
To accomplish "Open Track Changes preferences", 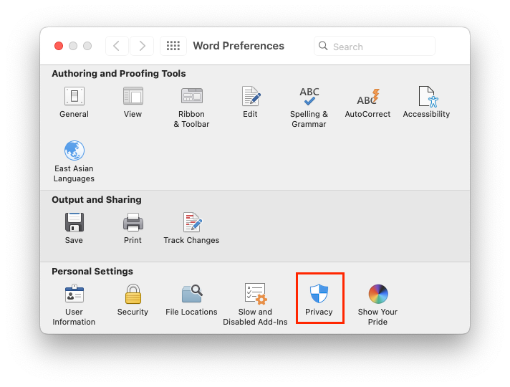I will click(191, 228).
